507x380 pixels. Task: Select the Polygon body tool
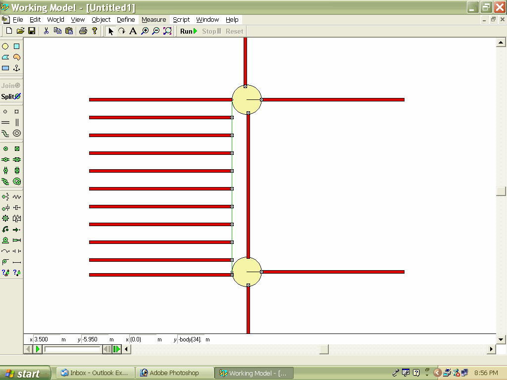[5, 57]
